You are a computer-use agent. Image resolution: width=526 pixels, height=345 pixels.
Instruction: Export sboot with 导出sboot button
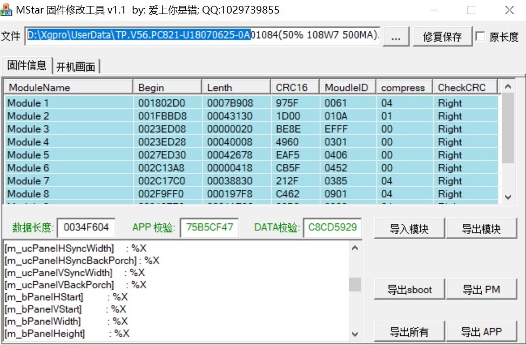coord(409,289)
